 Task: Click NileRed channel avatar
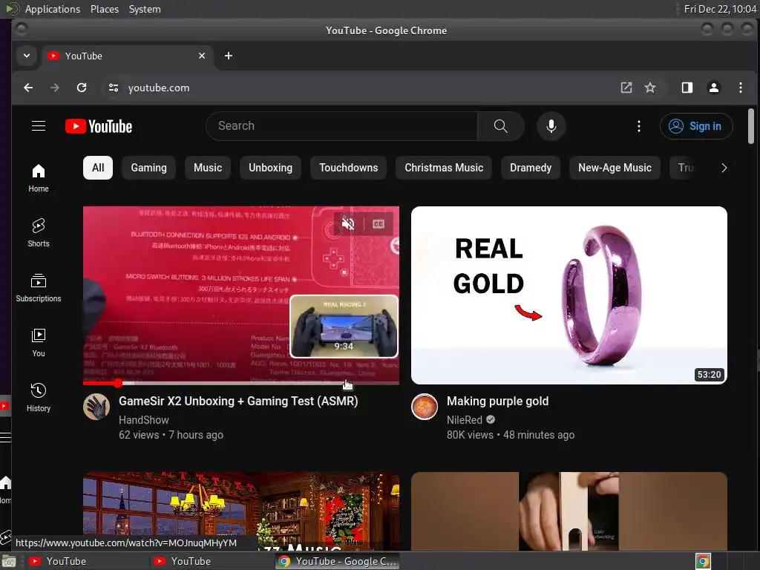(424, 407)
